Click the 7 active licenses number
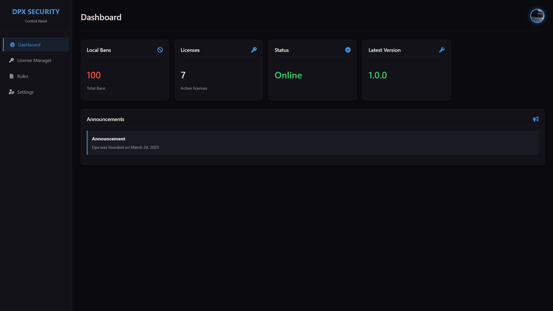This screenshot has height=311, width=553. click(183, 75)
